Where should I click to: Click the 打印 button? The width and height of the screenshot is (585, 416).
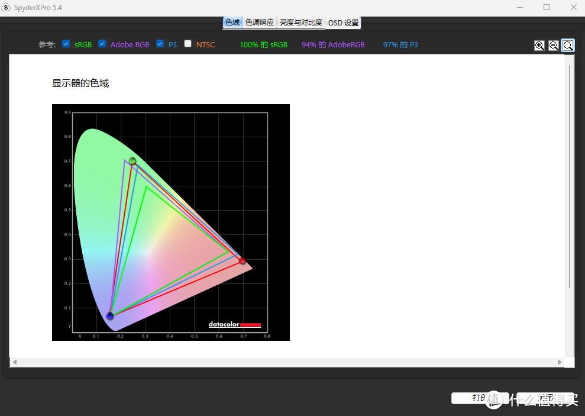tap(480, 398)
